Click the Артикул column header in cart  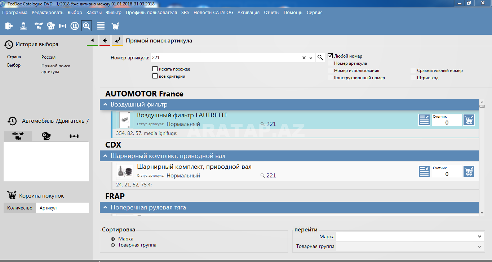pyautogui.click(x=62, y=208)
